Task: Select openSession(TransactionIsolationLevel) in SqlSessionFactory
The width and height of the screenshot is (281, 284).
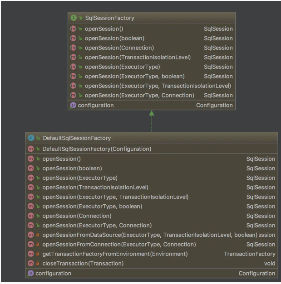Action: click(x=138, y=57)
